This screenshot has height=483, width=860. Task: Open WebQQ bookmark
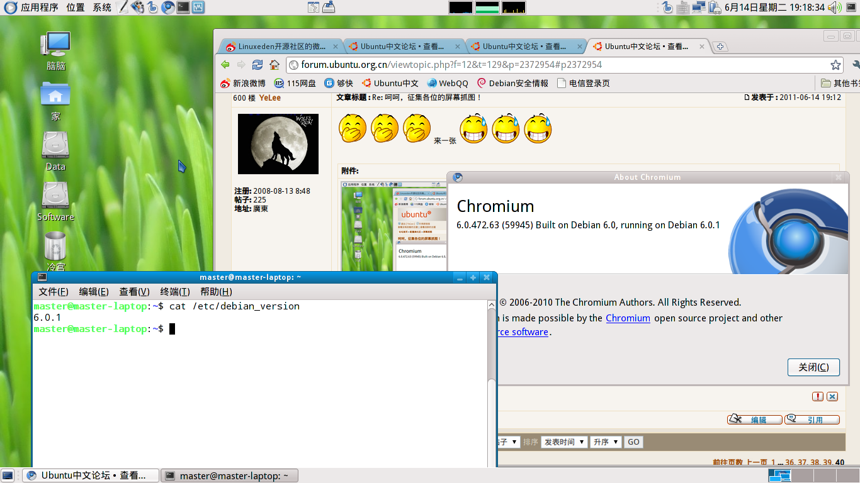(x=448, y=83)
